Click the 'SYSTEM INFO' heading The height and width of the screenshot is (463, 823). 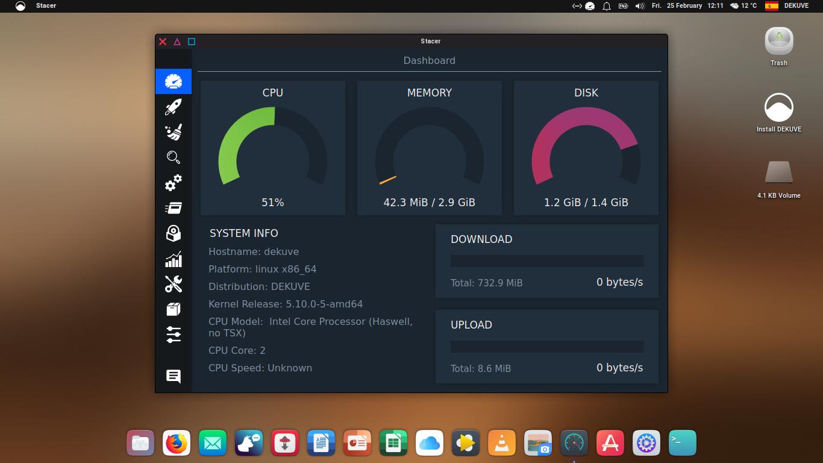(244, 233)
